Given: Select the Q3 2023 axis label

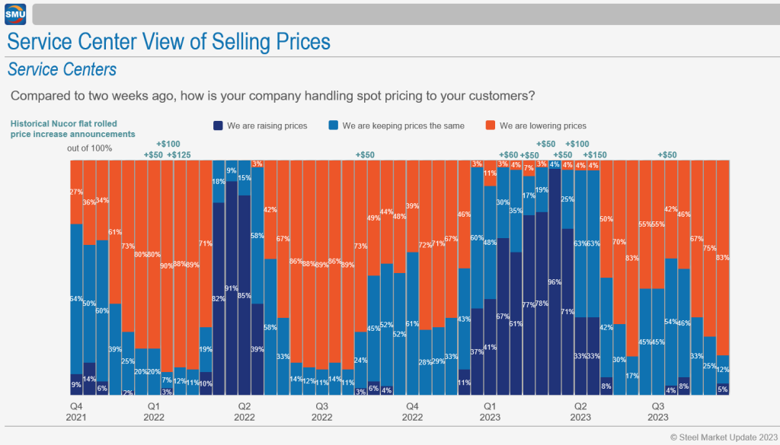Looking at the screenshot, I should pyautogui.click(x=657, y=412).
